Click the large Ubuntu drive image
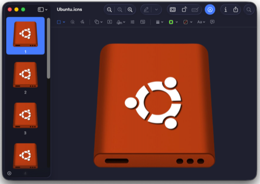This screenshot has width=260, height=184. pyautogui.click(x=154, y=105)
